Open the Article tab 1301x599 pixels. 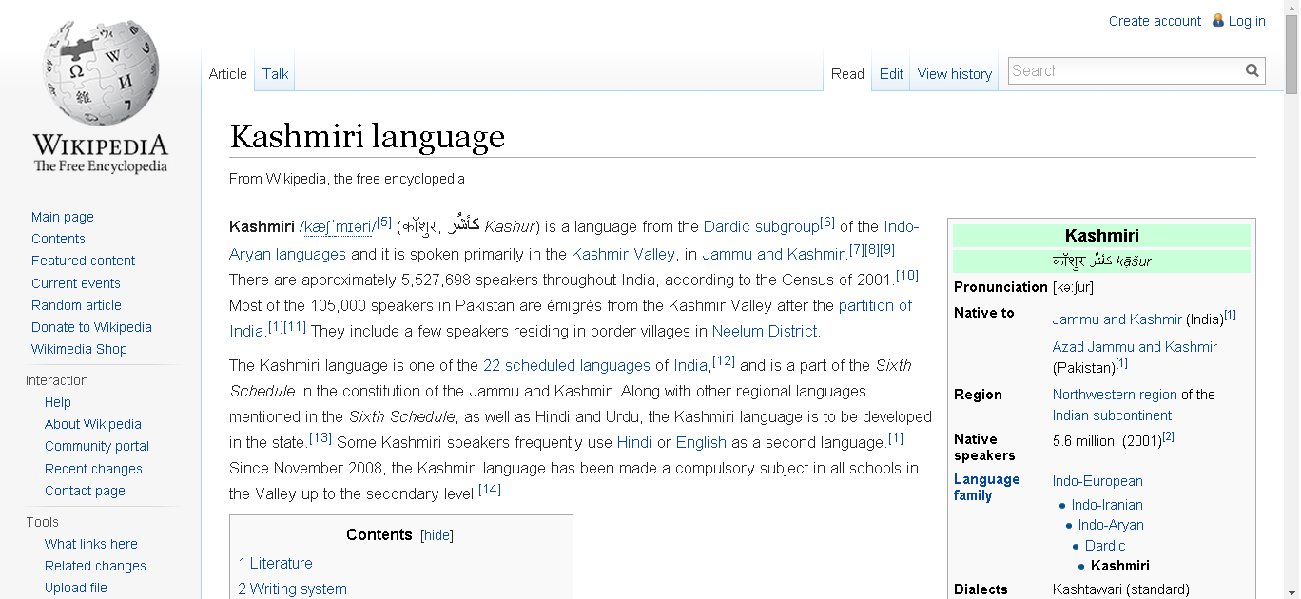click(x=228, y=74)
